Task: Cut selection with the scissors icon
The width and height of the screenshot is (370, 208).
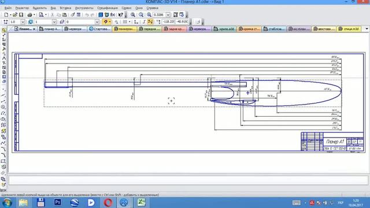Action: coord(53,14)
